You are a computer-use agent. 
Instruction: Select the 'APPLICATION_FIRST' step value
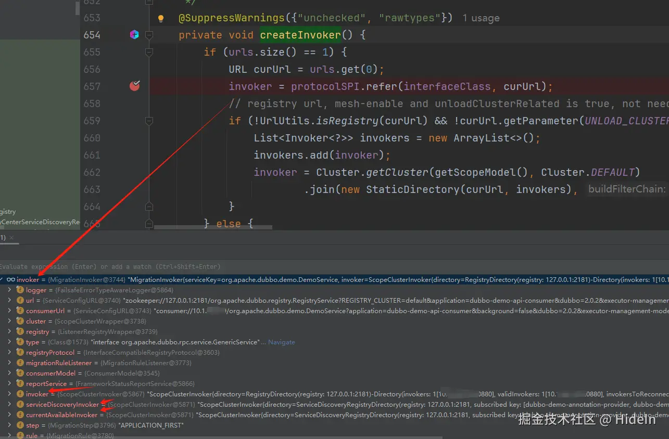click(151, 425)
